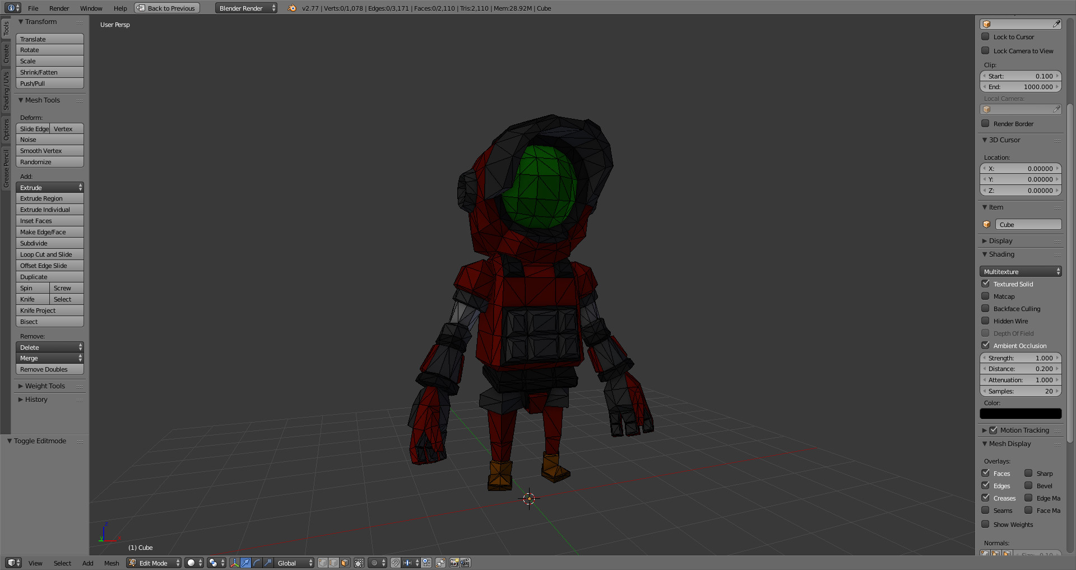Open viewport shading mode selector
This screenshot has width=1076, height=570.
tap(194, 563)
